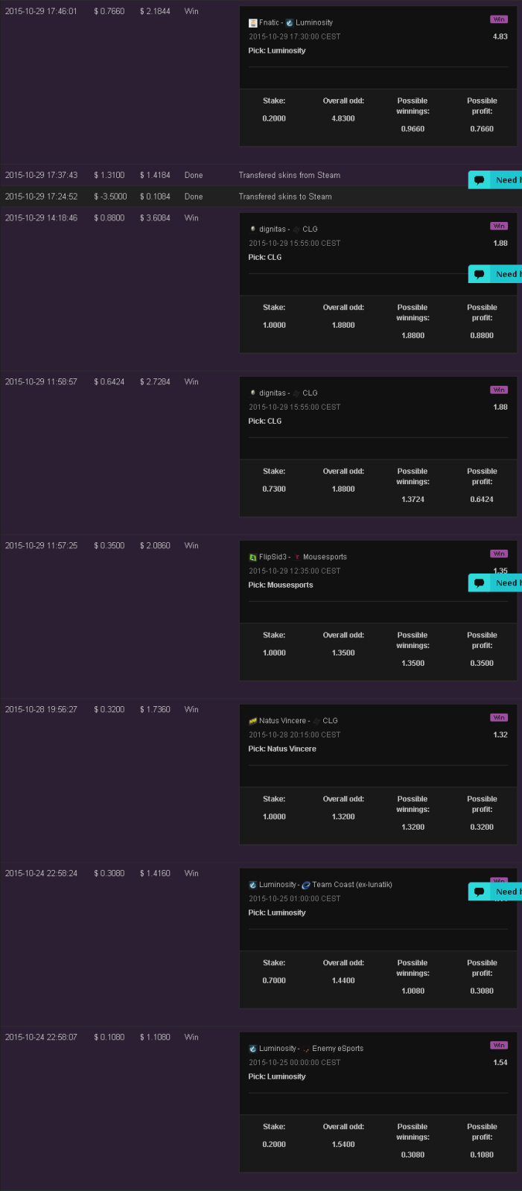
Task: Click the Fnatic team logo
Action: tap(252, 23)
